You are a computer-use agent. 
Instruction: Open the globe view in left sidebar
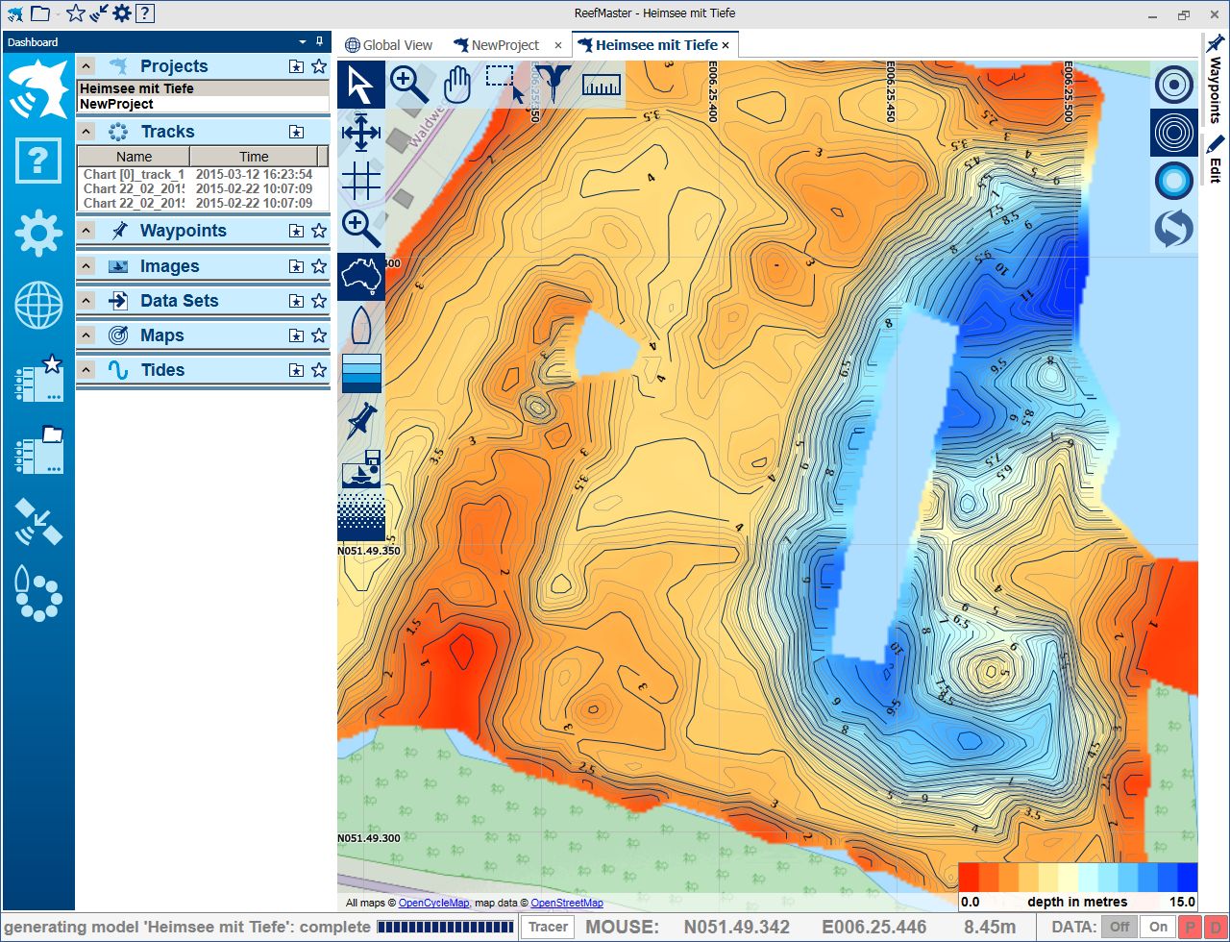coord(38,307)
